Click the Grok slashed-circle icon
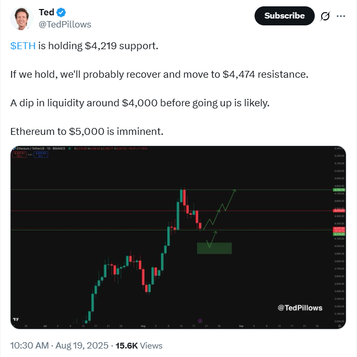This screenshot has width=357, height=357. coord(325,16)
